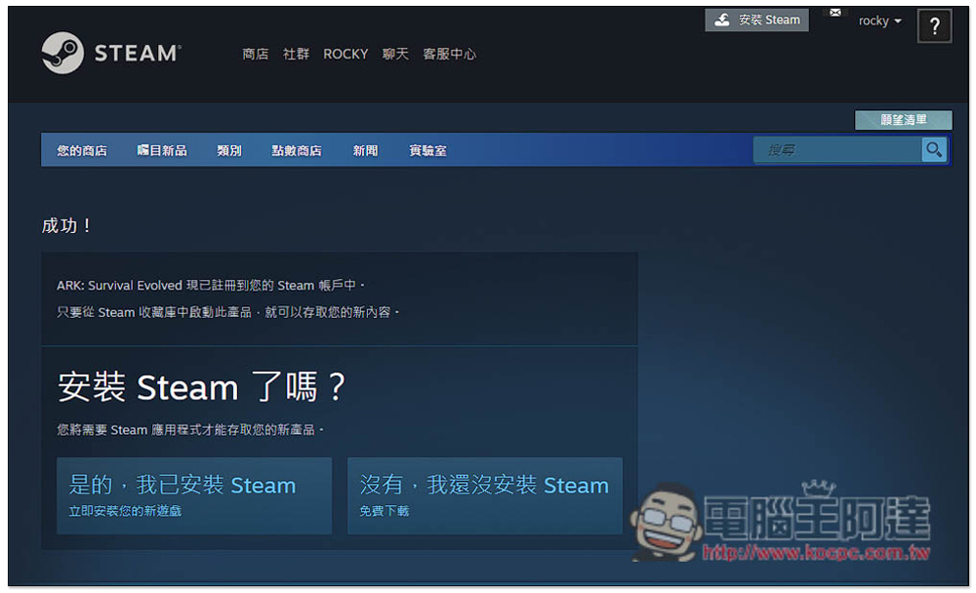Open the mail notification envelope icon
Viewport: 976px width, 593px height.
pos(834,13)
